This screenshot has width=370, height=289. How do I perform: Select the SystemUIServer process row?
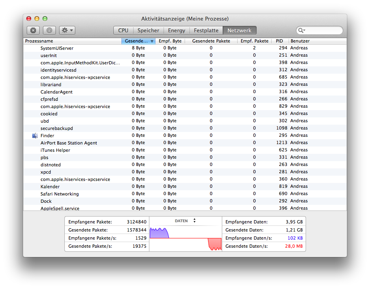tap(185, 48)
